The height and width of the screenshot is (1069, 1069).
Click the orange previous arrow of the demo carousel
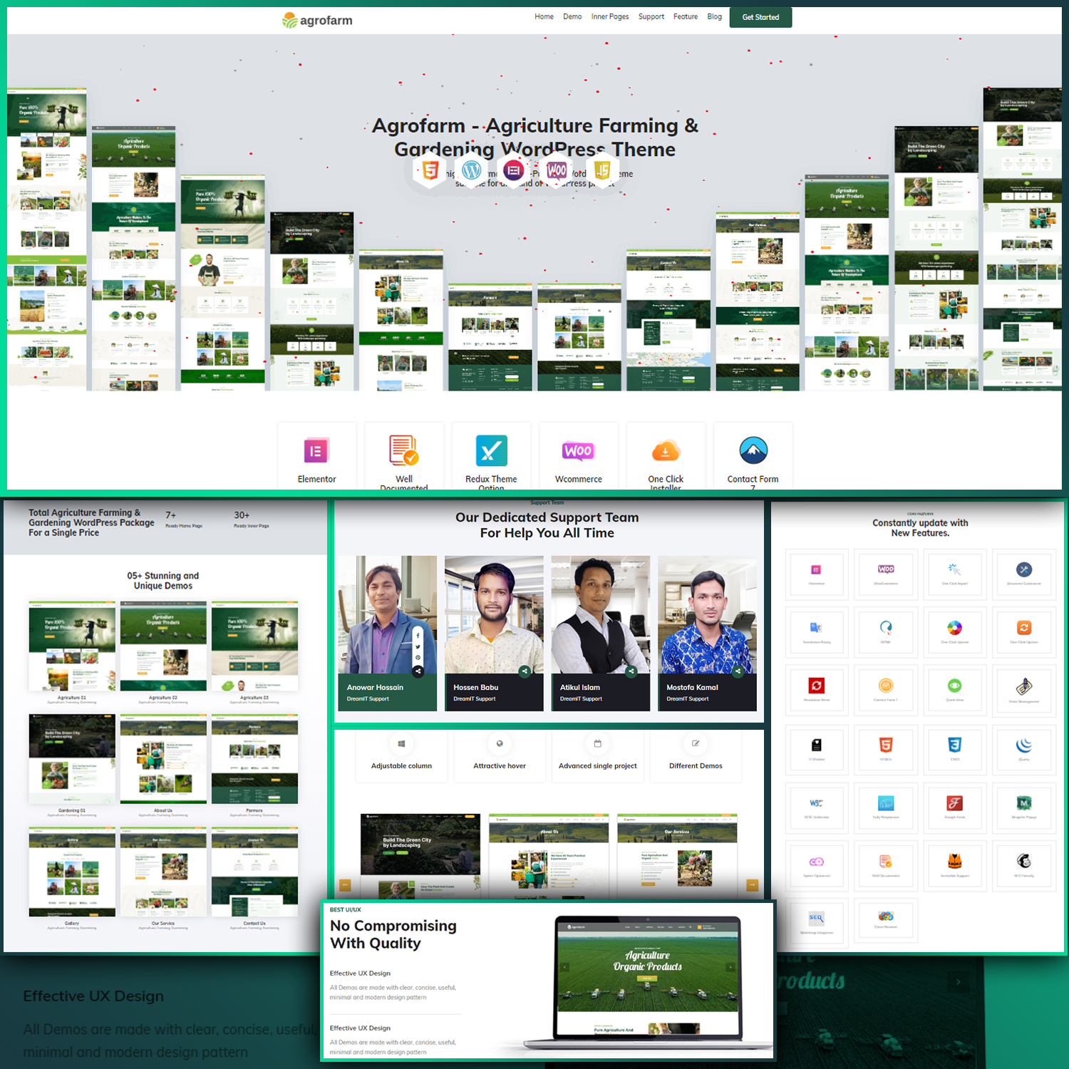pyautogui.click(x=346, y=885)
